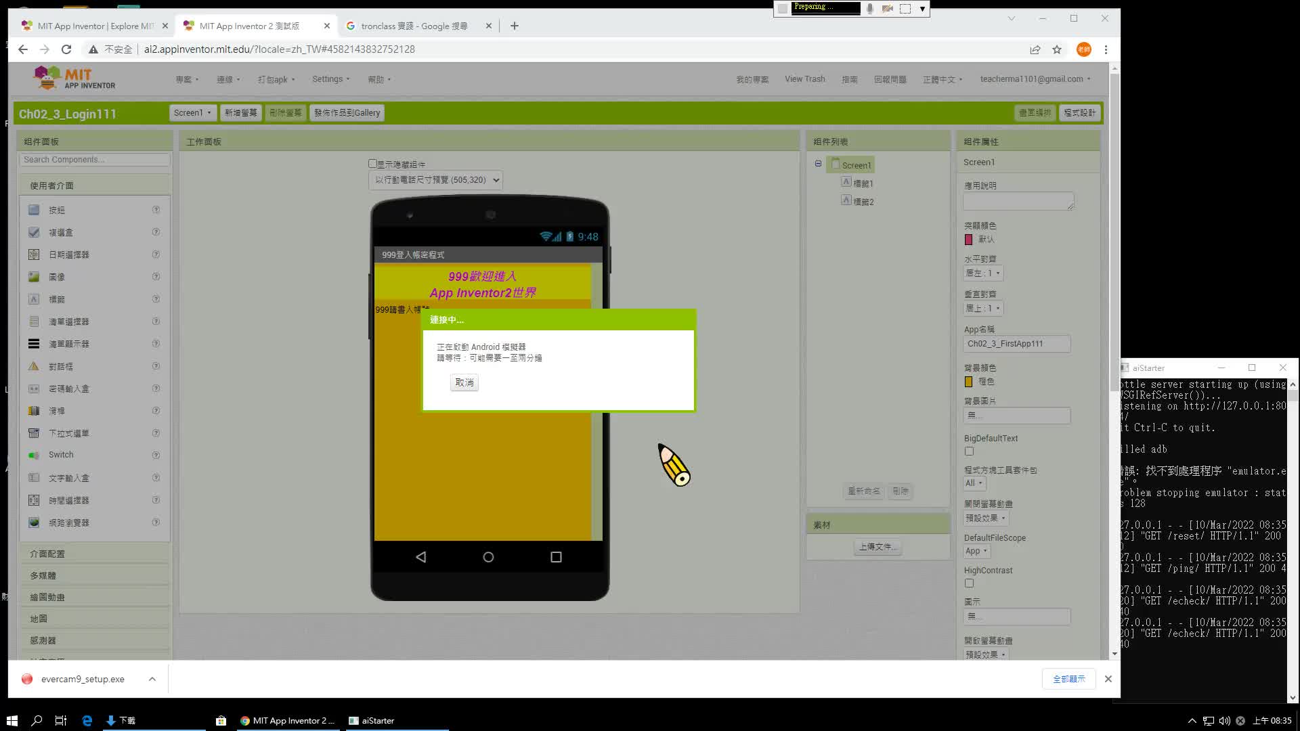Open the Settings menu

(x=330, y=79)
